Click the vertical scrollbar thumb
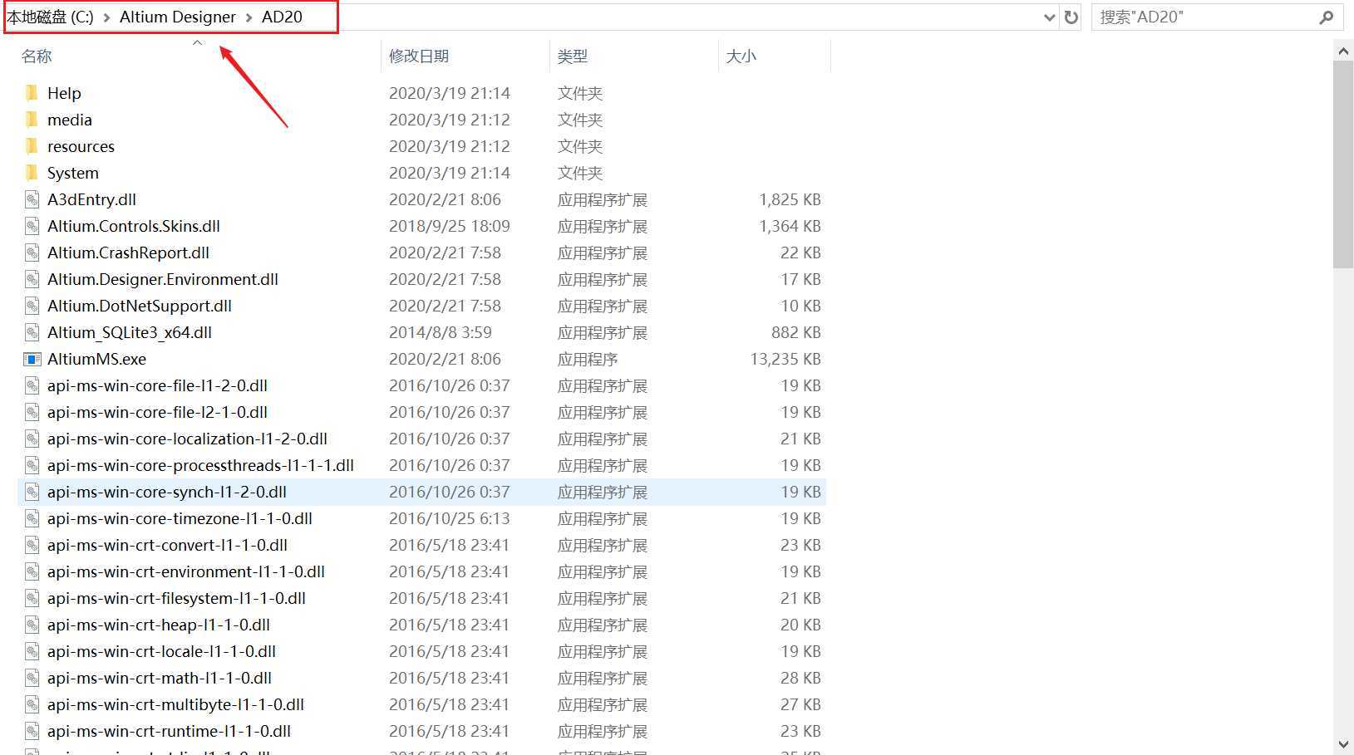The height and width of the screenshot is (755, 1354). [x=1343, y=164]
